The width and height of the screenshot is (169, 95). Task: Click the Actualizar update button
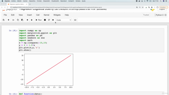(163, 7)
